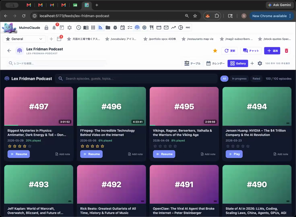This screenshot has height=217, width=296.
Task: Open settings gear in the MulmoClaude header
Action: tap(69, 28)
